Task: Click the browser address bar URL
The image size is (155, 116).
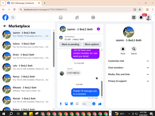Action: click(x=45, y=10)
